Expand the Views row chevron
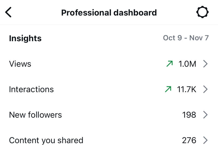The width and height of the screenshot is (218, 152). coord(205,64)
